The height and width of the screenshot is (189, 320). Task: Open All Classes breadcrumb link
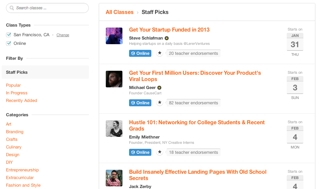pyautogui.click(x=119, y=12)
